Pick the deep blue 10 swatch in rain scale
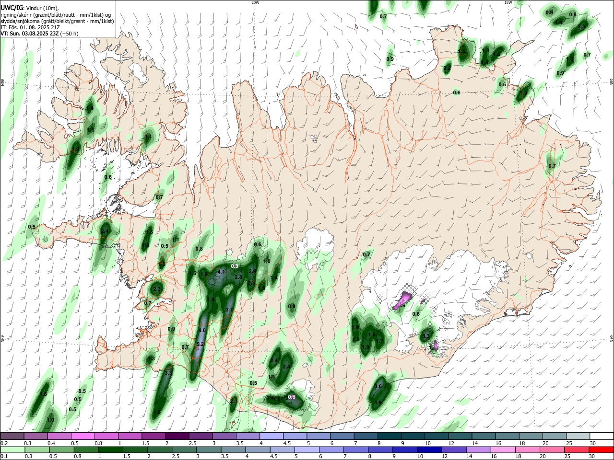 [x=429, y=450]
